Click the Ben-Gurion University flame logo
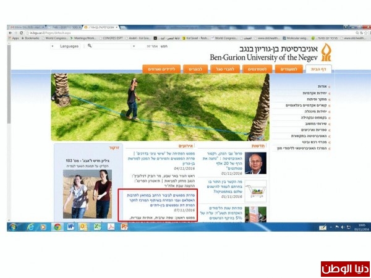 (x=325, y=51)
